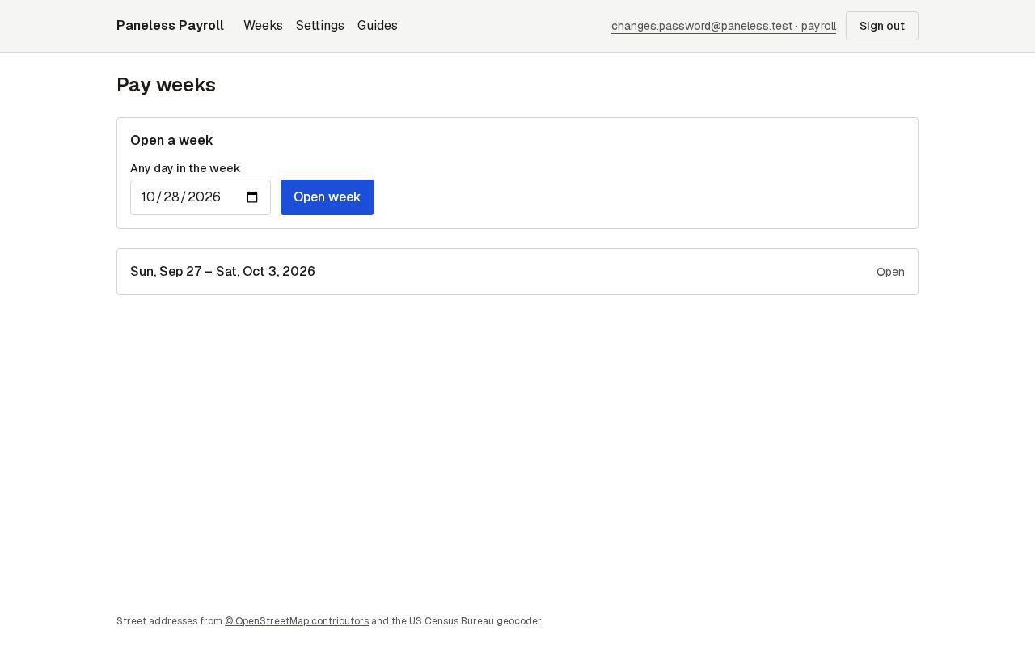The width and height of the screenshot is (1035, 647).
Task: Focus the Any day in the week date field
Action: (201, 197)
